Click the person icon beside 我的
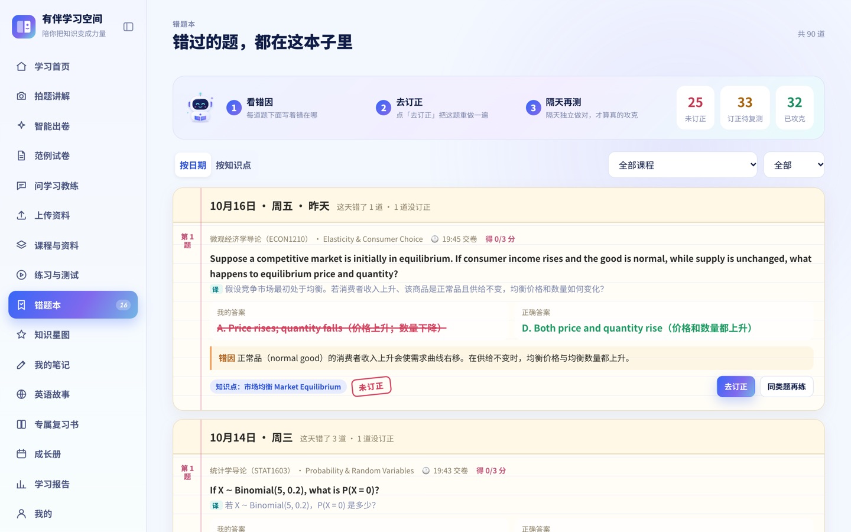This screenshot has height=532, width=851. click(21, 514)
